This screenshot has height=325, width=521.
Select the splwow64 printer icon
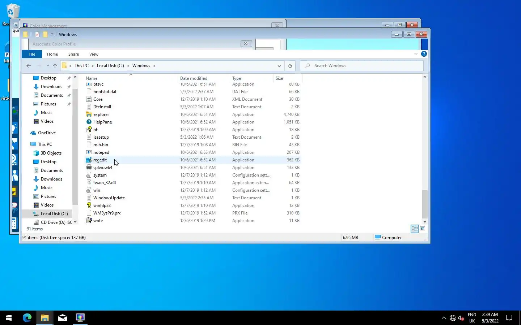click(x=89, y=168)
